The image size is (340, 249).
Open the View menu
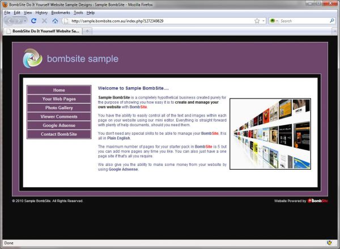click(x=28, y=12)
